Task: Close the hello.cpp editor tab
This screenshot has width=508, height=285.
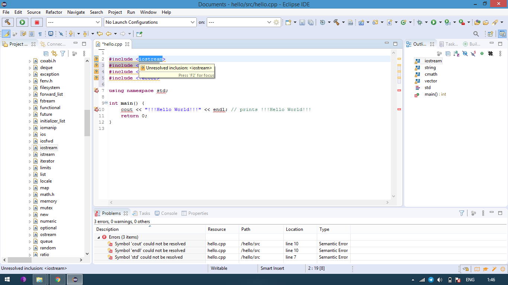Action: (x=127, y=44)
